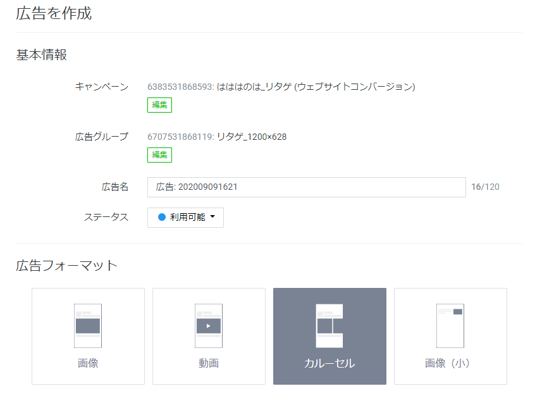Click the キャンペーン field label
The image size is (542, 398).
pyautogui.click(x=102, y=87)
